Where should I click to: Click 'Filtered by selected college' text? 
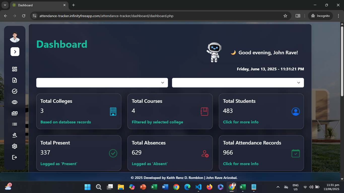pyautogui.click(x=157, y=122)
